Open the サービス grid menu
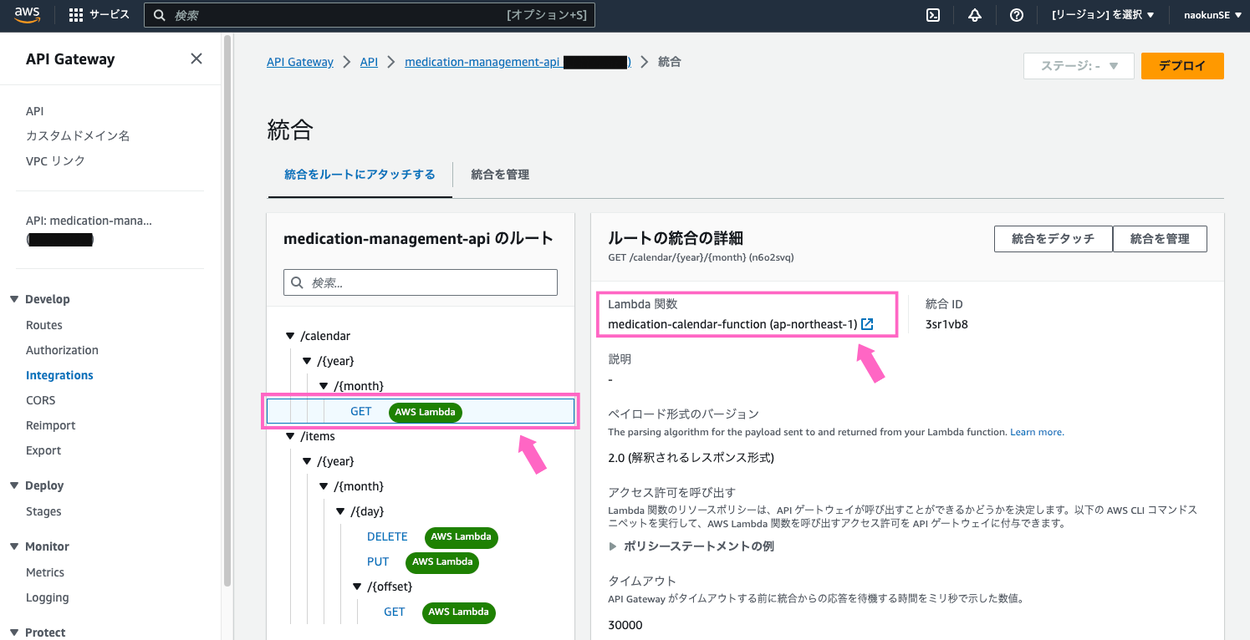Viewport: 1250px width, 640px height. pos(99,15)
